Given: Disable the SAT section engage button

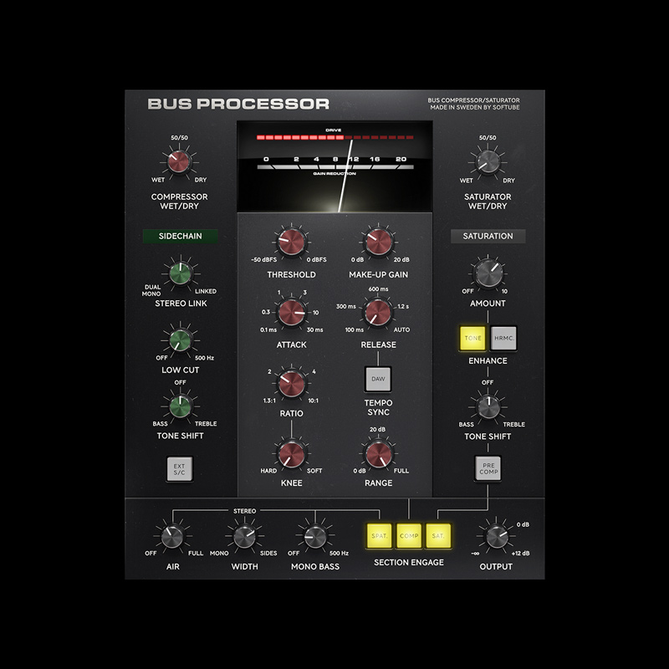Looking at the screenshot, I should [438, 534].
